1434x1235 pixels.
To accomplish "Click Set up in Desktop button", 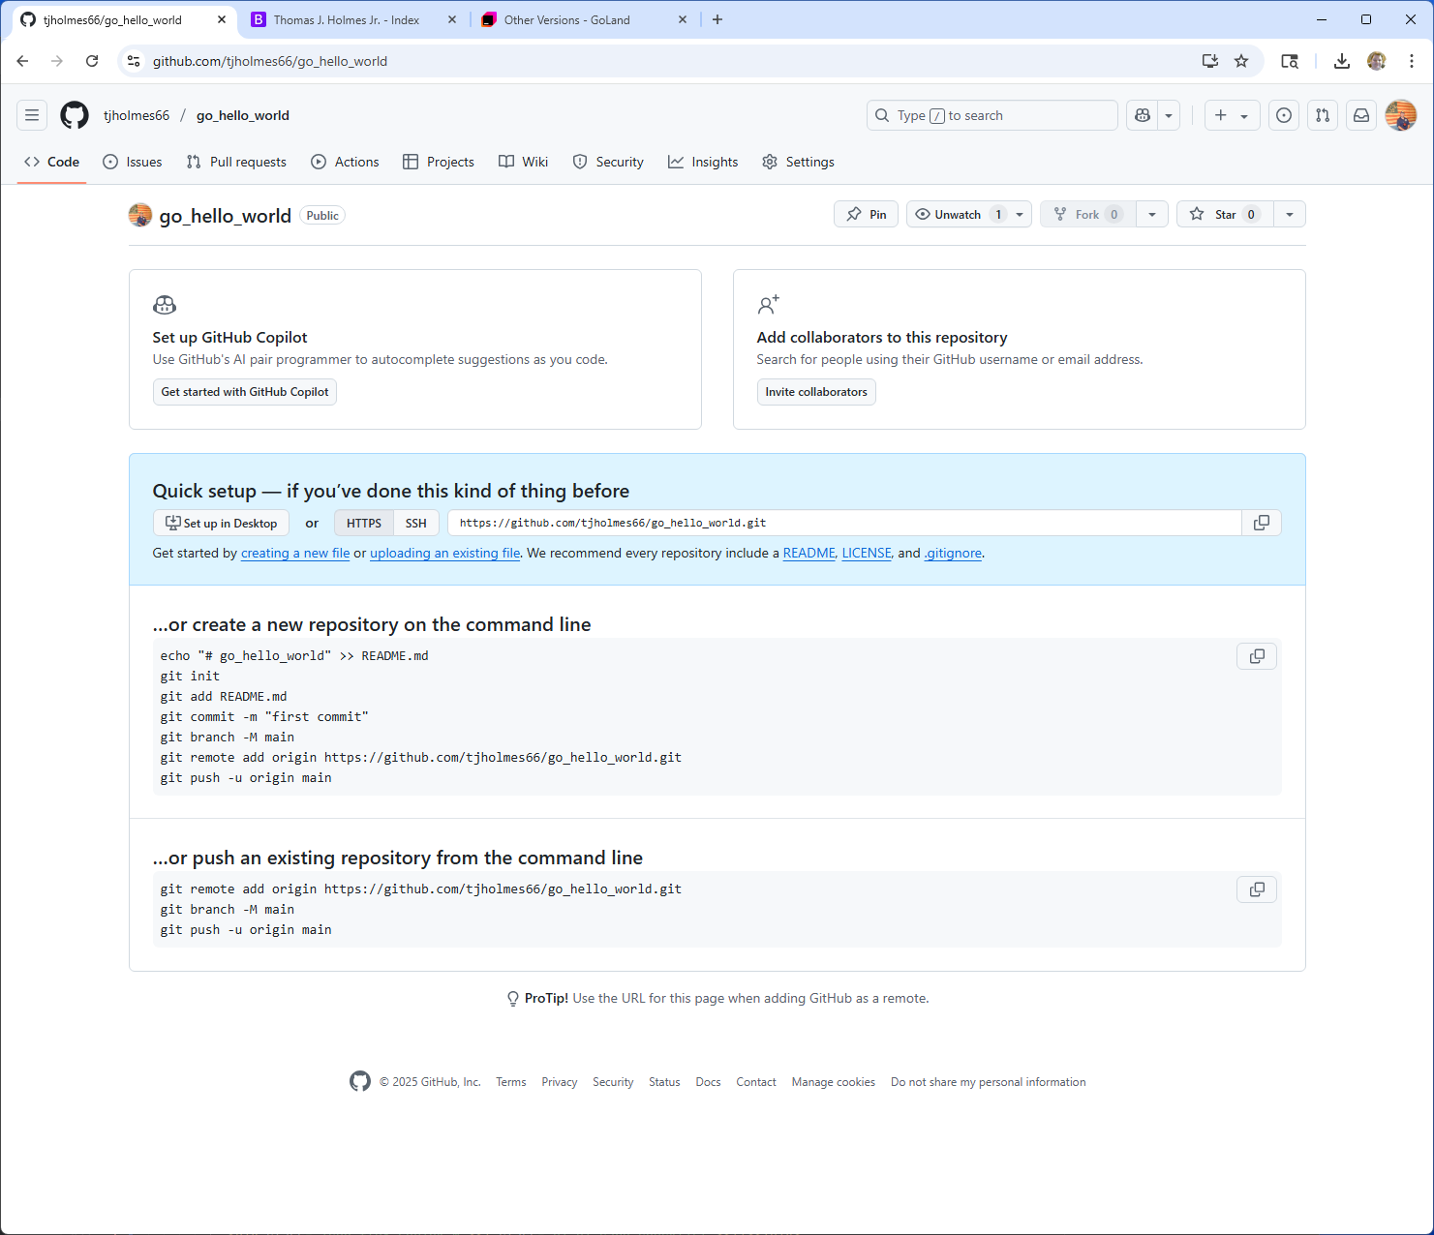I will 221,523.
